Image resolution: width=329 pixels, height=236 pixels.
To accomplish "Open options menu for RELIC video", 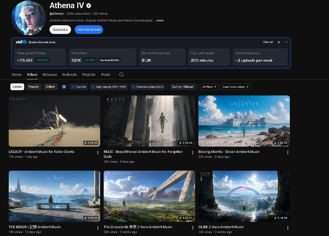I will pos(193,153).
